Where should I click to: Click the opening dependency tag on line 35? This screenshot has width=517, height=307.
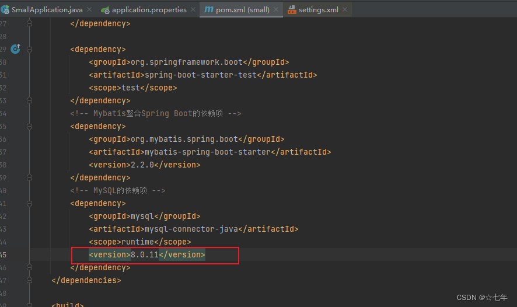[98, 126]
